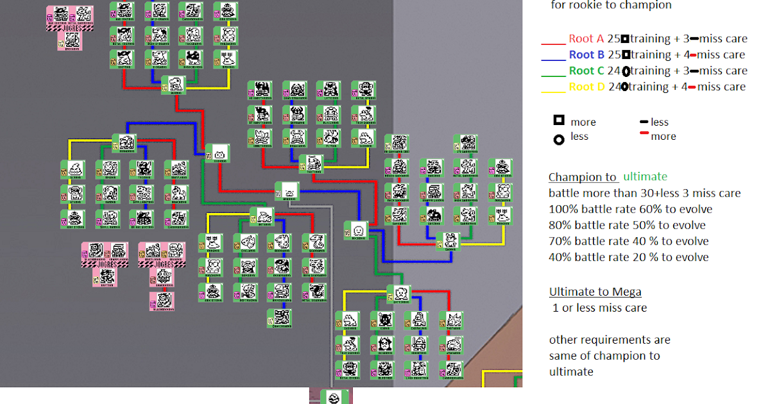The height and width of the screenshot is (404, 770).
Task: Click the 'other requirements are' line
Action: point(610,340)
